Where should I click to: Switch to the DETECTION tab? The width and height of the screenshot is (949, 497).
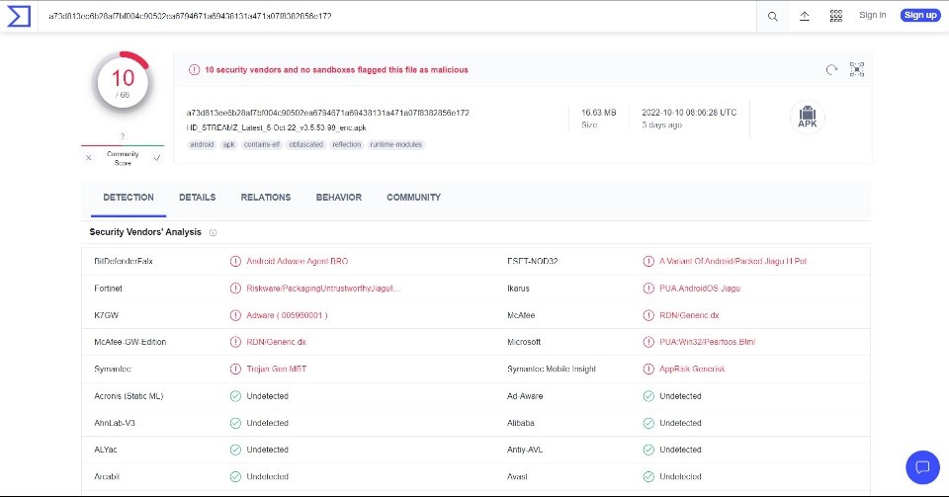coord(129,197)
